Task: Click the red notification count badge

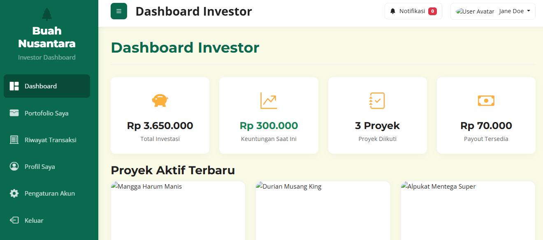Action: tap(432, 11)
